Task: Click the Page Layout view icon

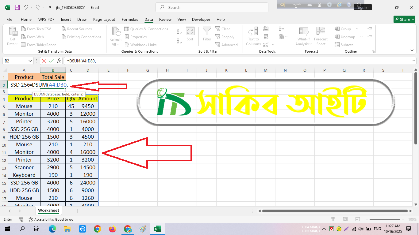Action: pos(345,219)
